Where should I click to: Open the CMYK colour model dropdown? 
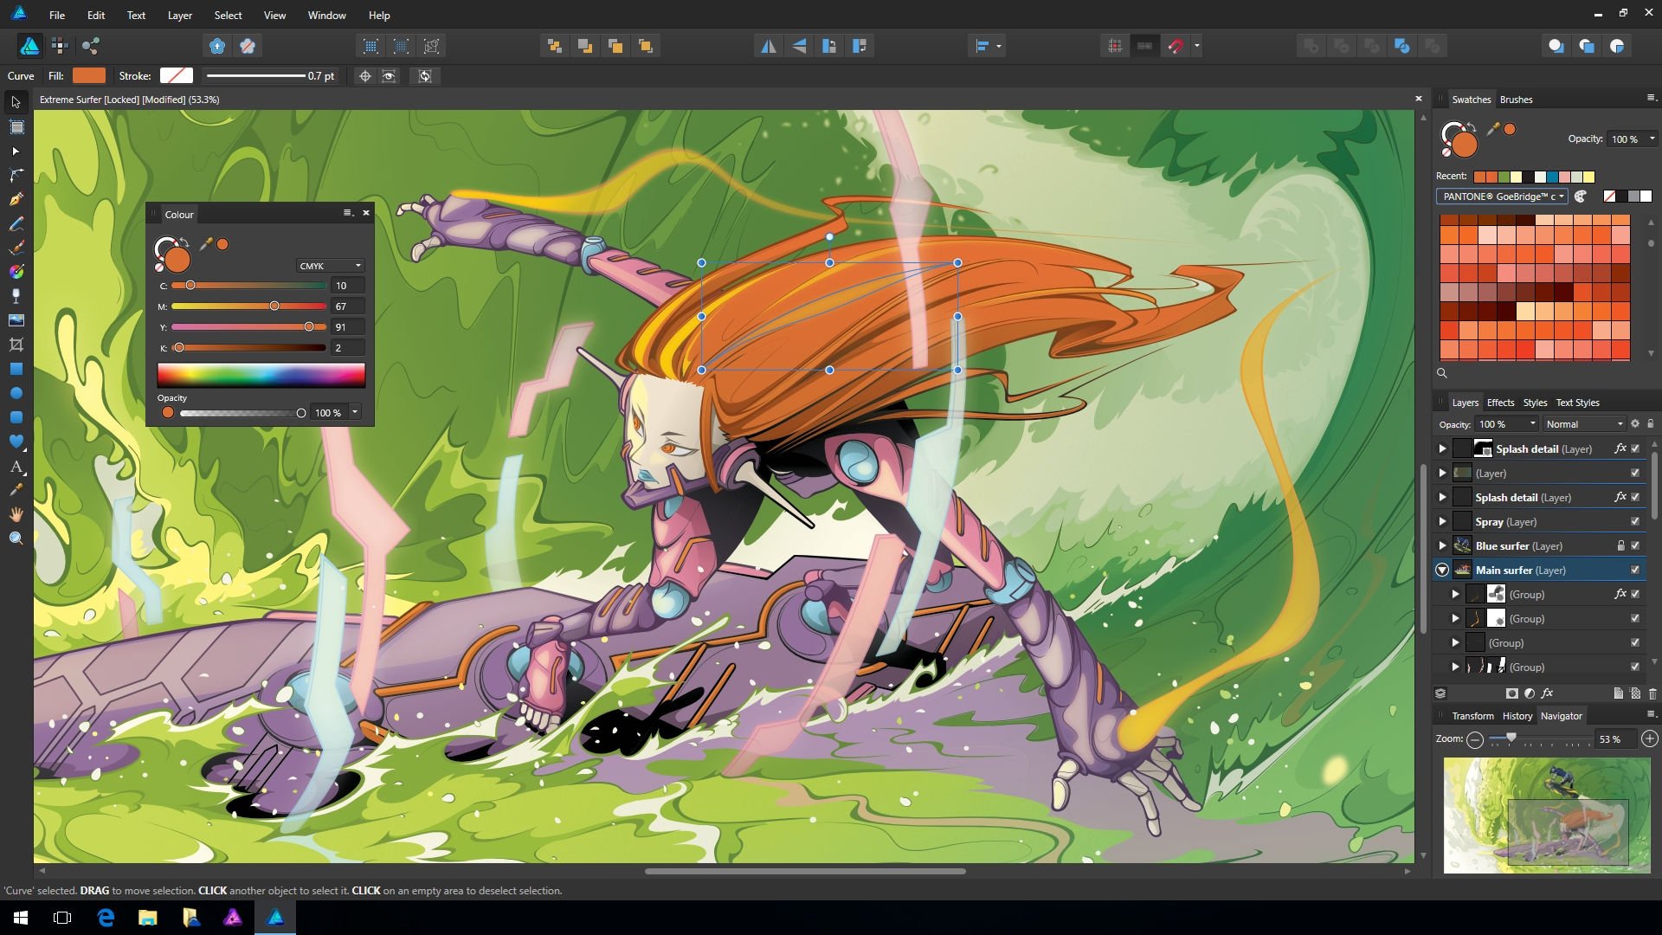(329, 265)
